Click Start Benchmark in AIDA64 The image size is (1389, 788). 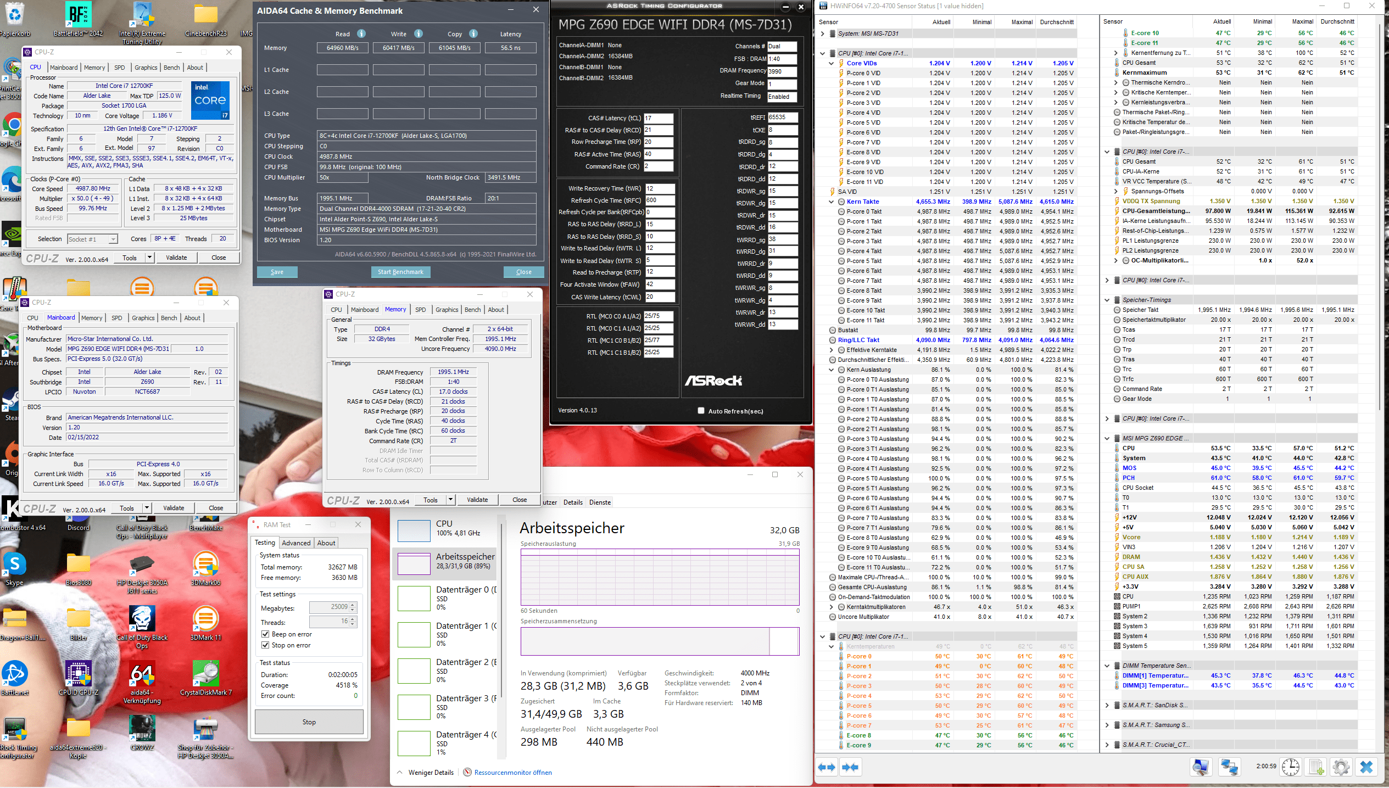point(400,272)
